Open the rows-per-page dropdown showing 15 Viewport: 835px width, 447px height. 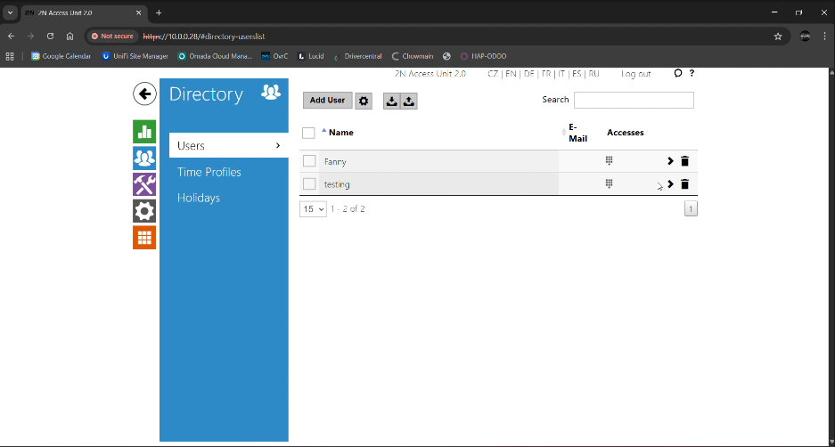point(313,209)
